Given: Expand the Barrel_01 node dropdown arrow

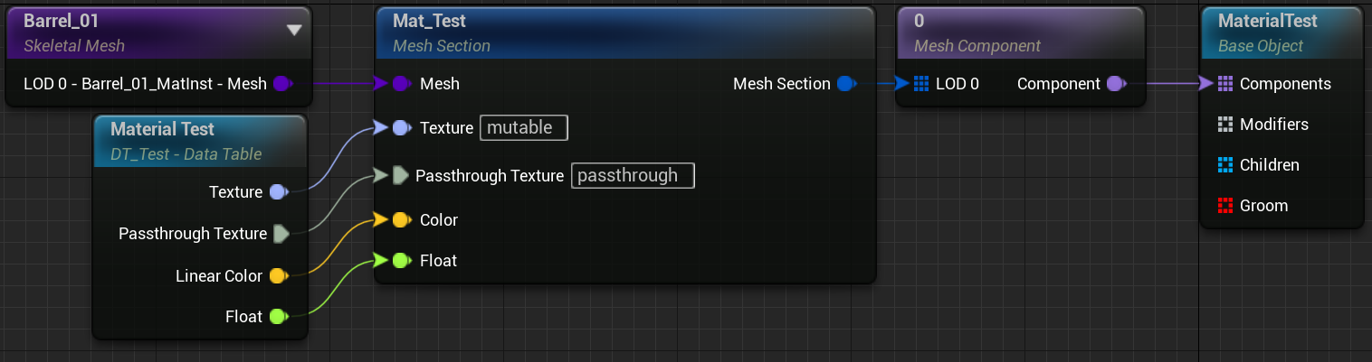Looking at the screenshot, I should pyautogui.click(x=293, y=30).
